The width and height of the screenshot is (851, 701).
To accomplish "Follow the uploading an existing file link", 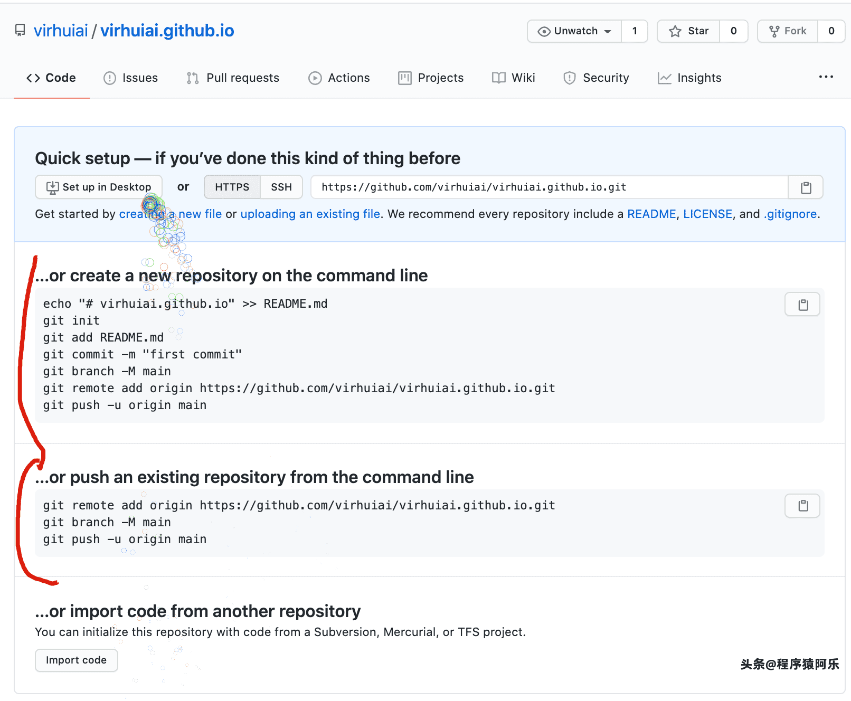I will (x=310, y=214).
